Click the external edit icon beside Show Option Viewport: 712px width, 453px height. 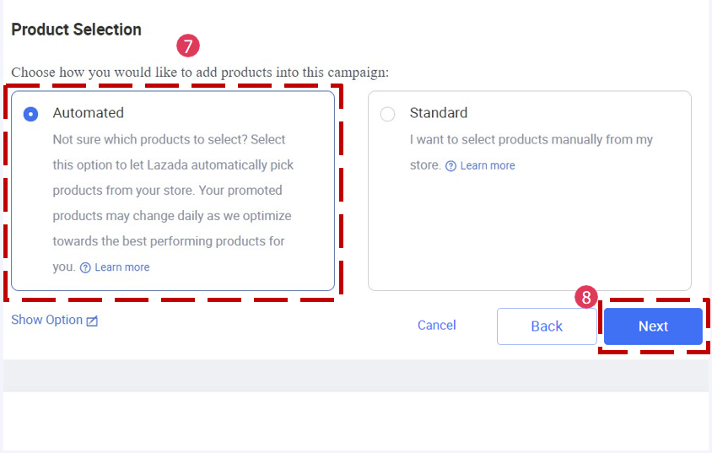pyautogui.click(x=92, y=321)
